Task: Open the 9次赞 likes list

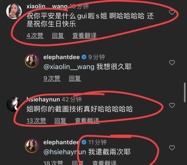Action: pyautogui.click(x=52, y=78)
